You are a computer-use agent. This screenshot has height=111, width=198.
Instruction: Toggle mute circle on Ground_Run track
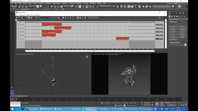point(21,28)
